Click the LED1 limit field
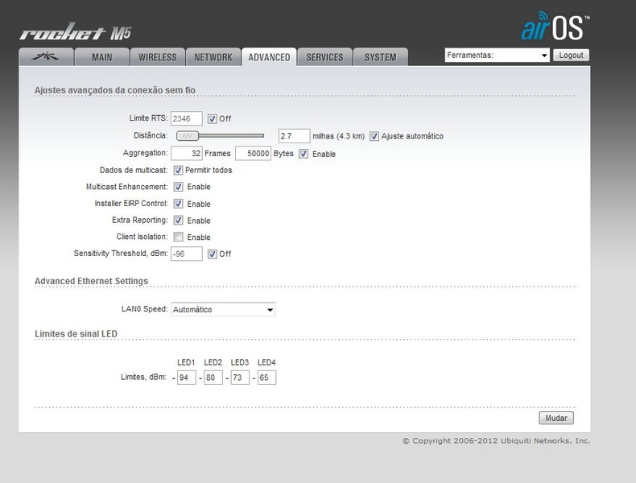Screen dimensions: 636x483 186,378
